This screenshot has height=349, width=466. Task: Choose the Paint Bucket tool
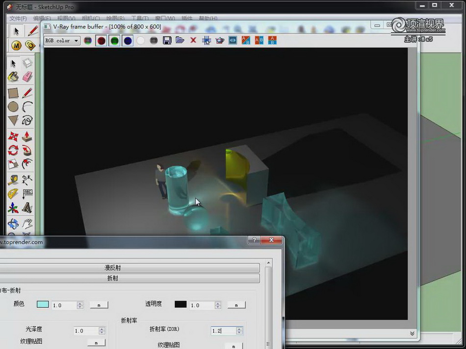[x=13, y=77]
